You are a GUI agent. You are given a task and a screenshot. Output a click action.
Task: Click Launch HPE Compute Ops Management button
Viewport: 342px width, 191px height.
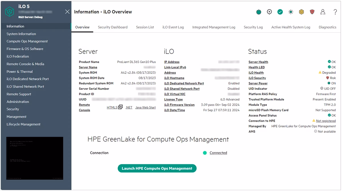point(157,168)
